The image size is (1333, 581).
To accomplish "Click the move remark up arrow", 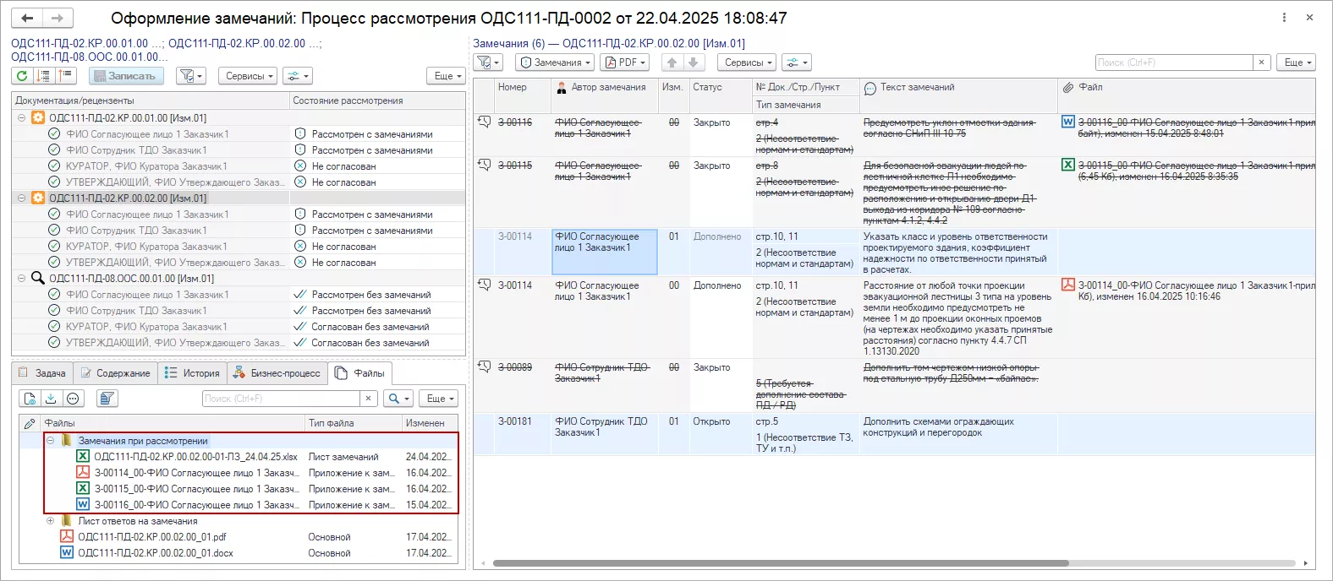I will tap(672, 62).
